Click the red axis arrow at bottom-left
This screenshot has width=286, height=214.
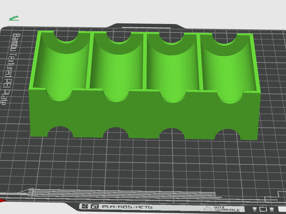3,200
